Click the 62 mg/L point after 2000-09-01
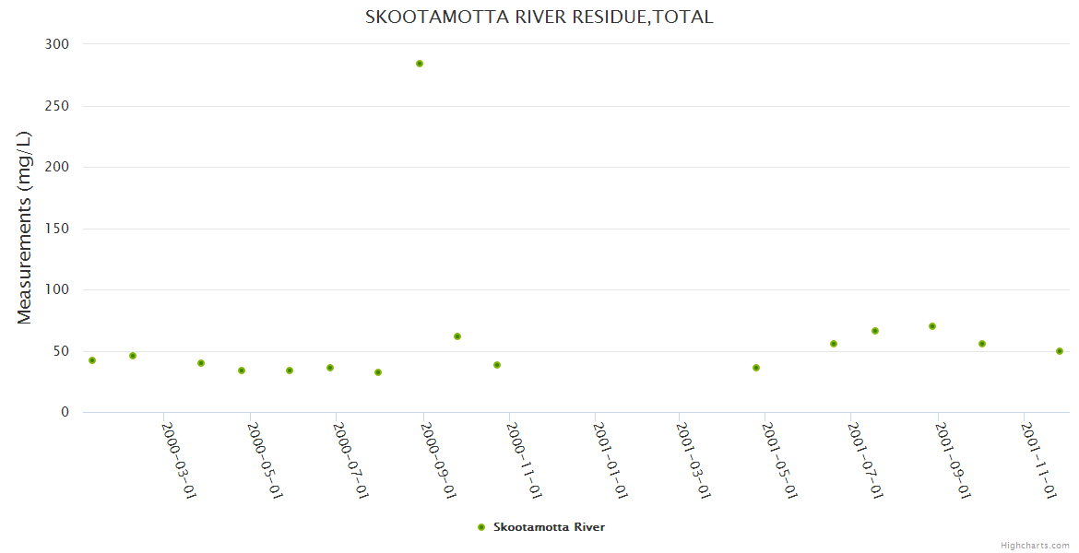 pyautogui.click(x=457, y=336)
